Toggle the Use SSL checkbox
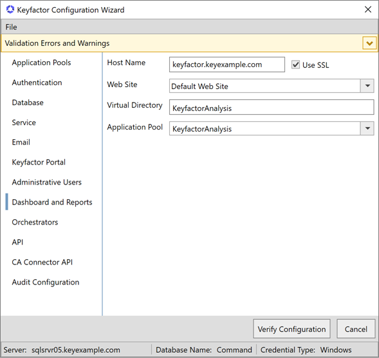 [x=295, y=65]
